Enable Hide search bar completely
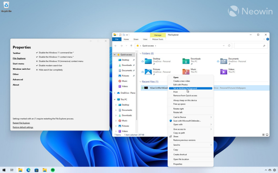The height and width of the screenshot is (173, 278). click(37, 70)
